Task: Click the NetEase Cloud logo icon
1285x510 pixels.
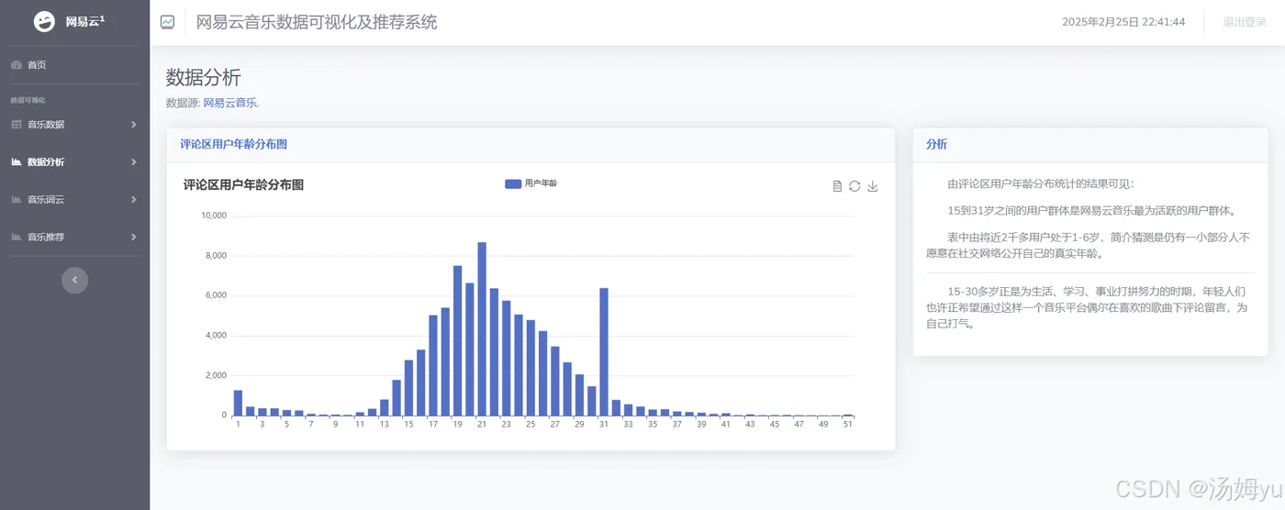Action: click(44, 22)
